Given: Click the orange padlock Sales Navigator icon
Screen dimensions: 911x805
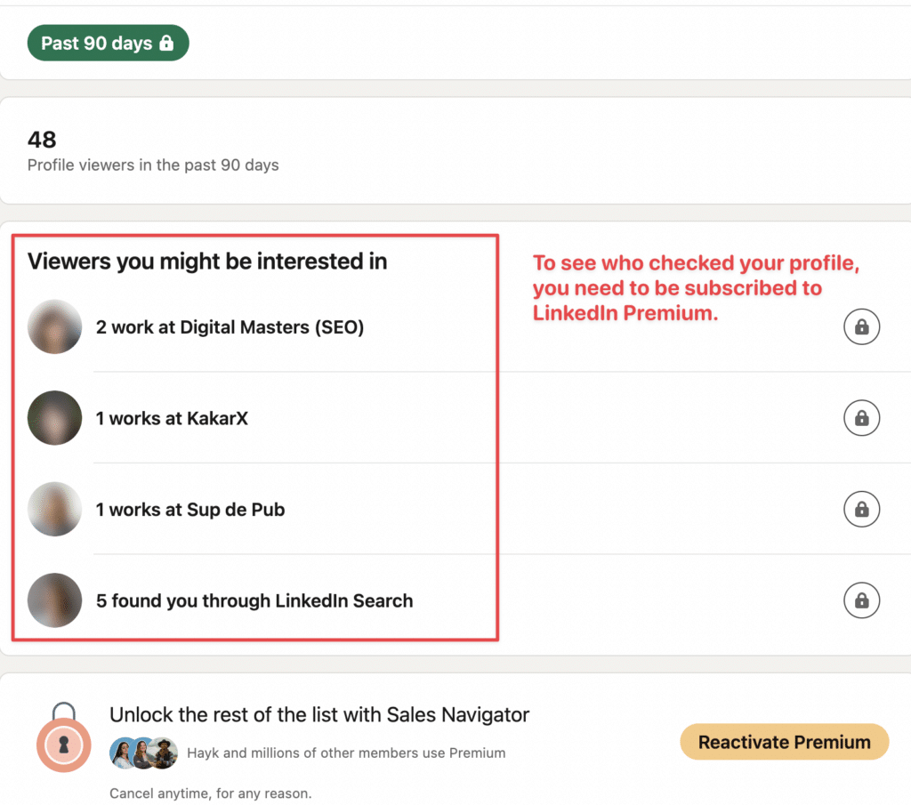Looking at the screenshot, I should [x=63, y=737].
